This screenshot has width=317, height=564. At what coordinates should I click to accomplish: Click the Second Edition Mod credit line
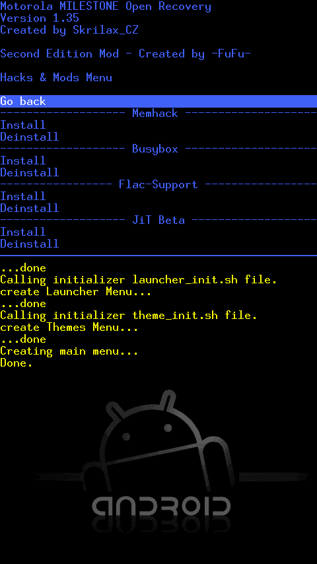(x=125, y=54)
